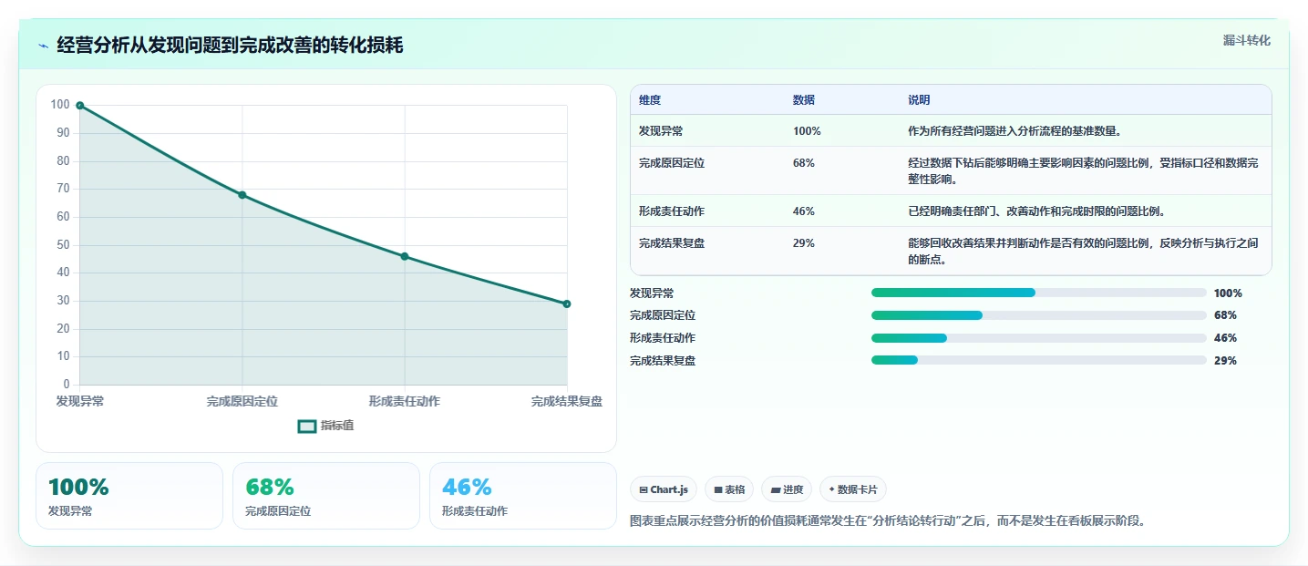Screen dimensions: 1308x566
Task: Click the chart data point at value 46
Action: [405, 256]
